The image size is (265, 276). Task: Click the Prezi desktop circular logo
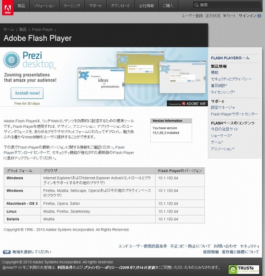12,60
